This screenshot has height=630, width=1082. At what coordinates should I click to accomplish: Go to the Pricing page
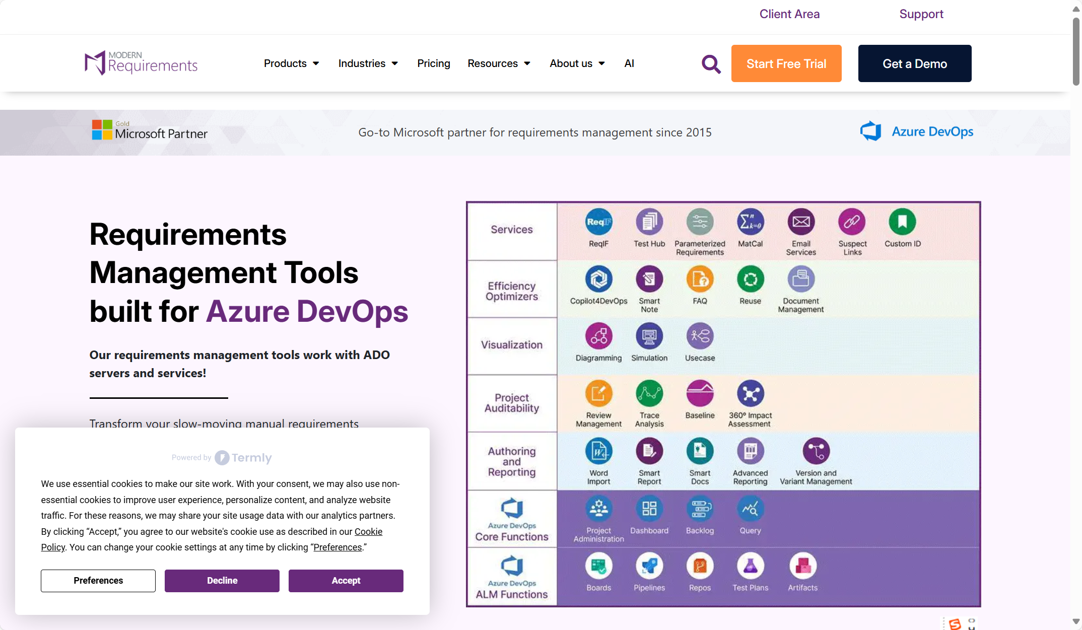click(433, 63)
